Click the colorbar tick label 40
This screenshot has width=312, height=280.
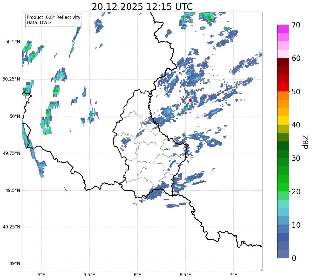[296, 125]
